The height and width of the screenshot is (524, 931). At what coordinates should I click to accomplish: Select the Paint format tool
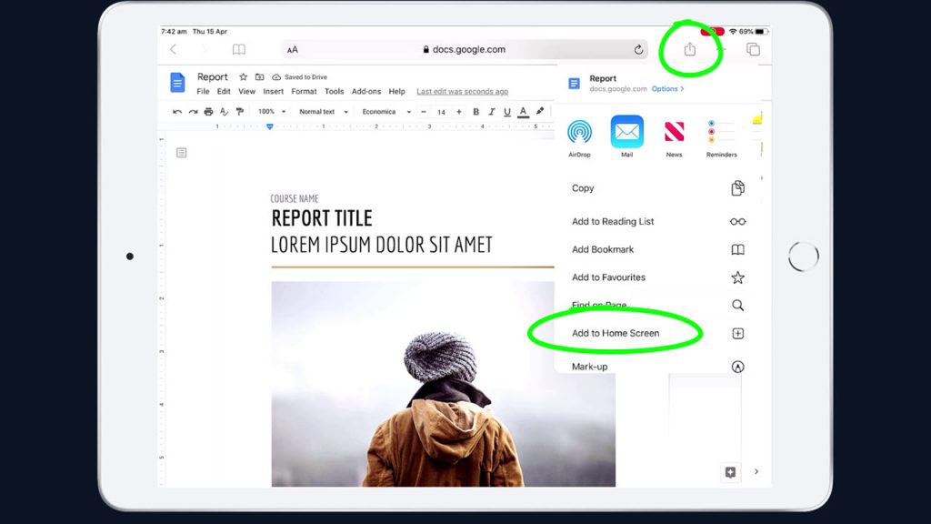click(x=238, y=111)
